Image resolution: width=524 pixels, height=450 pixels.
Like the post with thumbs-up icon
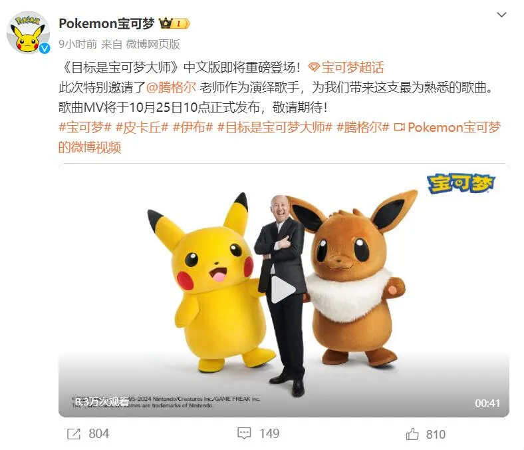(x=412, y=434)
